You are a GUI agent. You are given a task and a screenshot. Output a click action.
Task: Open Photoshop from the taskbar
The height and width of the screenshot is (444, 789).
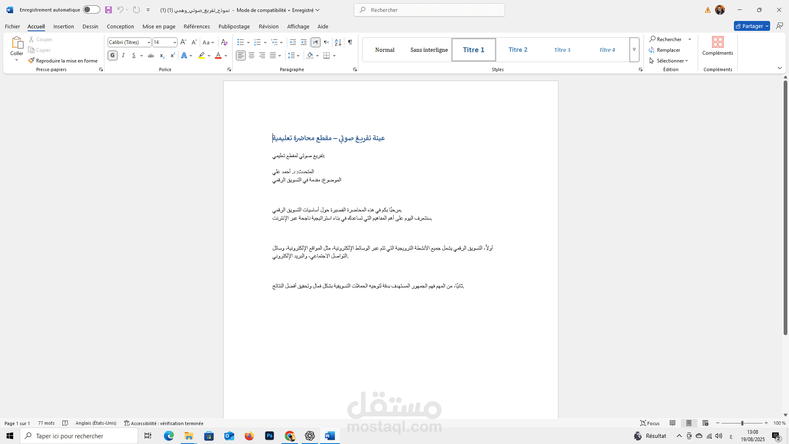tap(270, 436)
